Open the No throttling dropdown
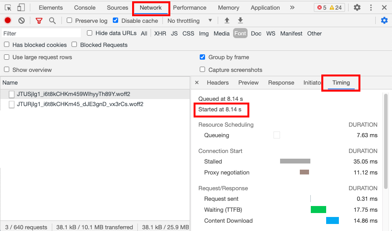Viewport: 392px width, 231px height. (x=190, y=21)
